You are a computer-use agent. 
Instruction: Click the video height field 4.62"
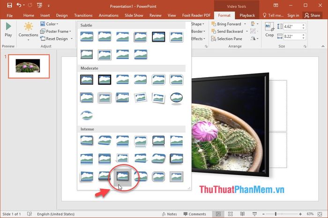[293, 27]
